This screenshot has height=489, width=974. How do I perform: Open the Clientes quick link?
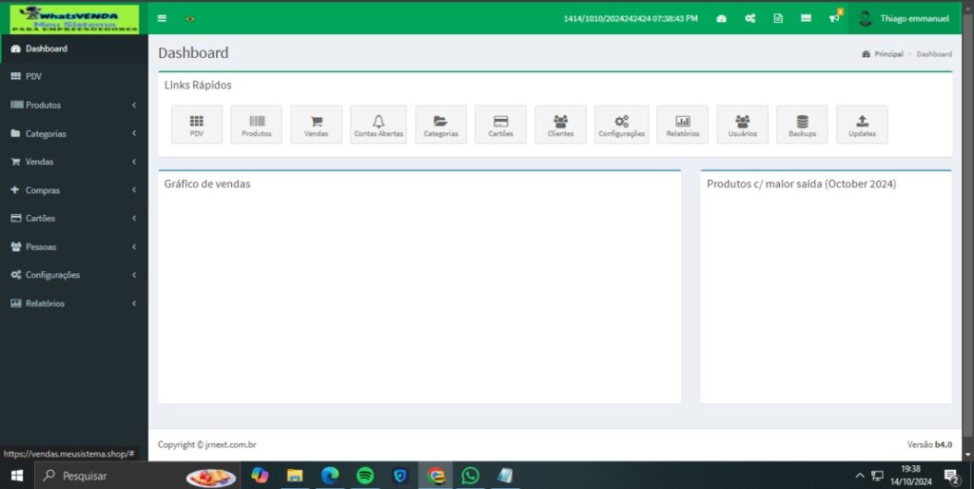560,125
